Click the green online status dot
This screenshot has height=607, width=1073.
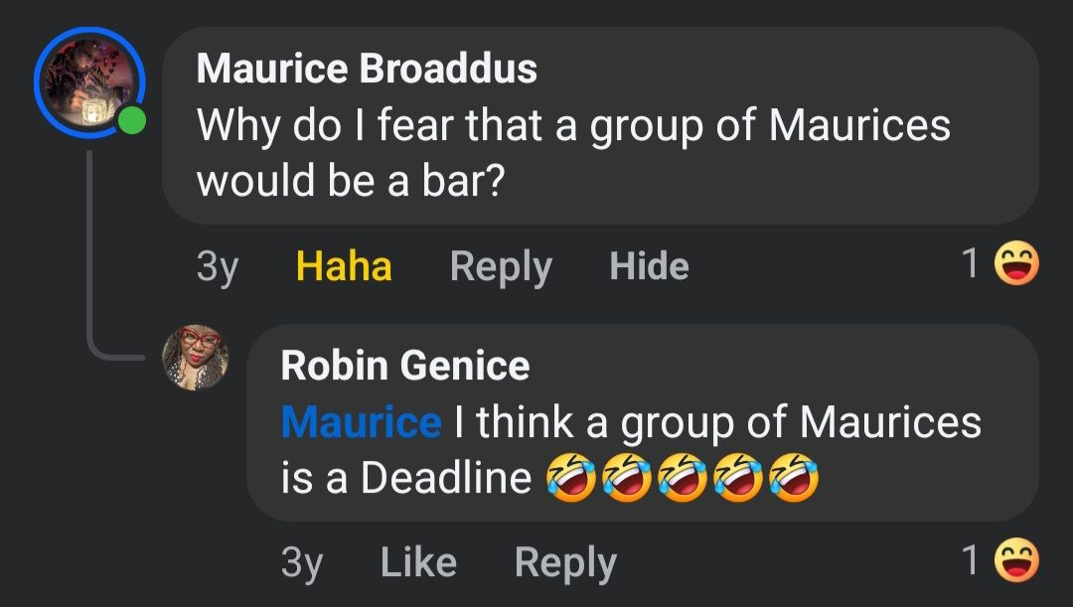[x=131, y=121]
